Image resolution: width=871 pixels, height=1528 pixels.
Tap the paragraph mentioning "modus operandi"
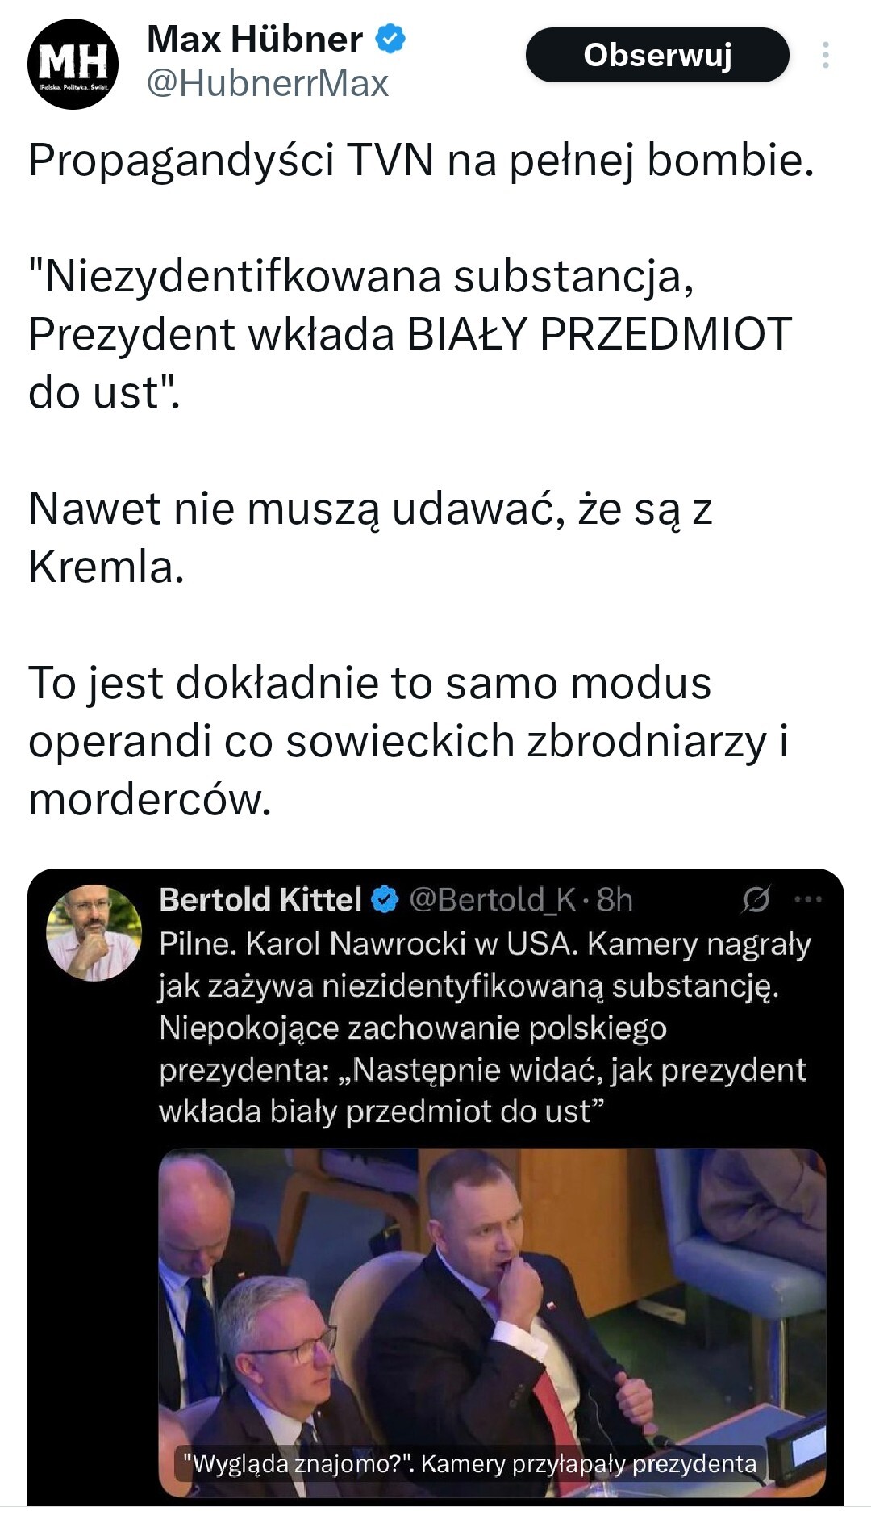click(x=407, y=740)
